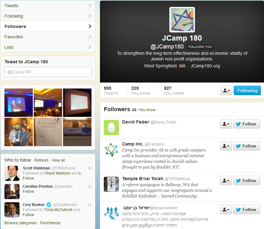The height and width of the screenshot is (229, 264).
Task: Open user actions dropdown for Camp Inc.
Action: (x=226, y=146)
